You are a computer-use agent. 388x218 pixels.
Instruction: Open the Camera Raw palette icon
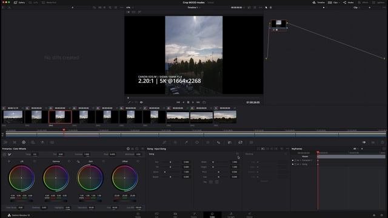[x=5, y=142]
